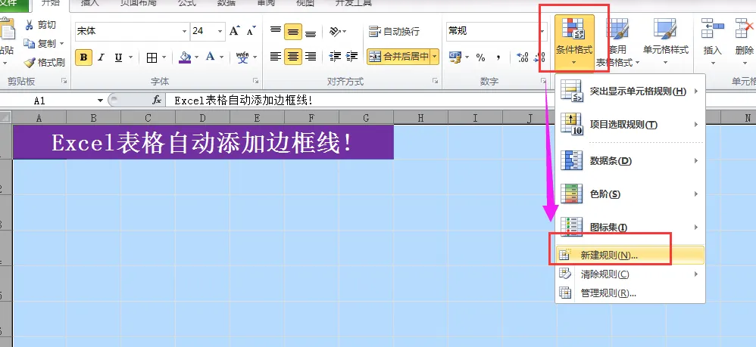Apply the purple fill color bucket

point(185,57)
